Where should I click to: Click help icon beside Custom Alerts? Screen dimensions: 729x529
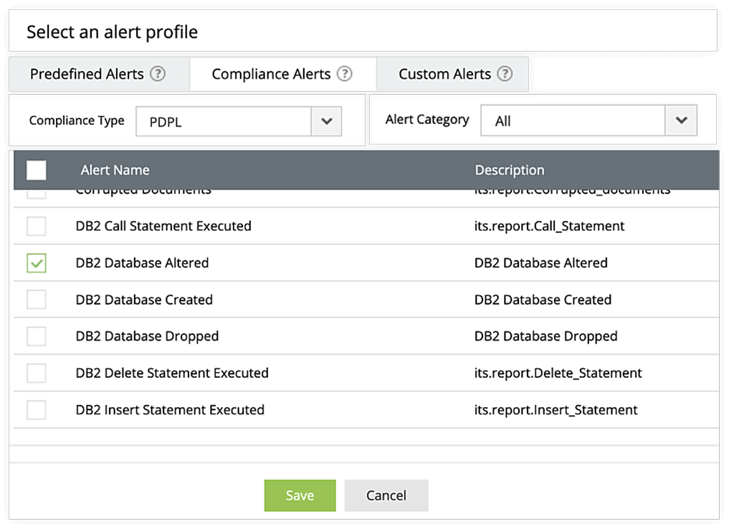click(x=505, y=74)
